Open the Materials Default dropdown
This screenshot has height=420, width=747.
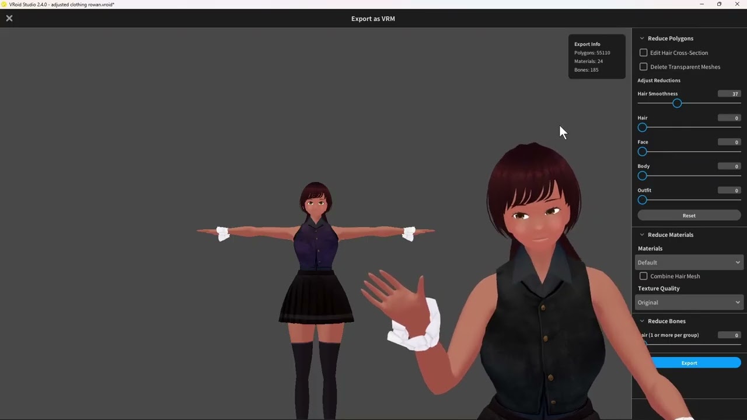(689, 262)
